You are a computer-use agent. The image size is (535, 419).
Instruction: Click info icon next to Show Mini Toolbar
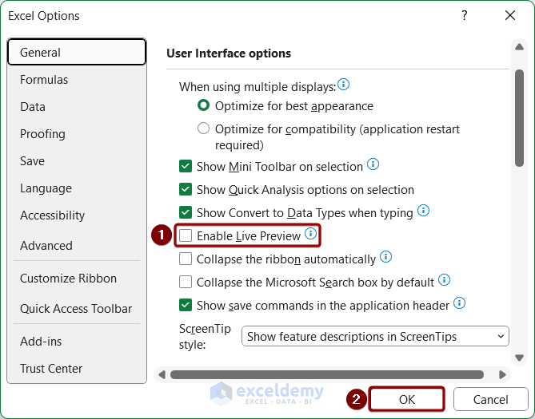tap(373, 164)
